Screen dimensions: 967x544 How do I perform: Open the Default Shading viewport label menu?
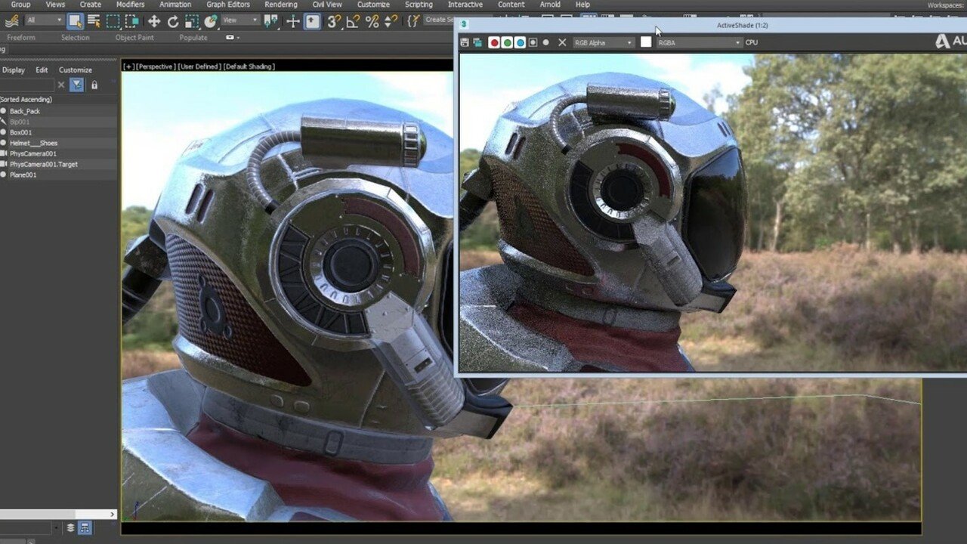249,66
